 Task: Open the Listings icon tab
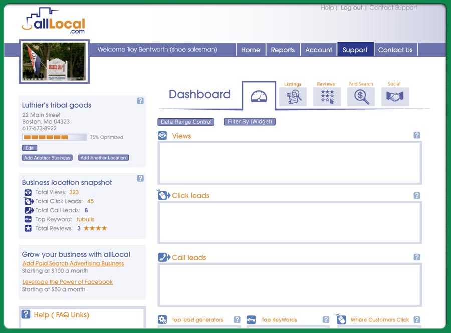click(x=293, y=96)
